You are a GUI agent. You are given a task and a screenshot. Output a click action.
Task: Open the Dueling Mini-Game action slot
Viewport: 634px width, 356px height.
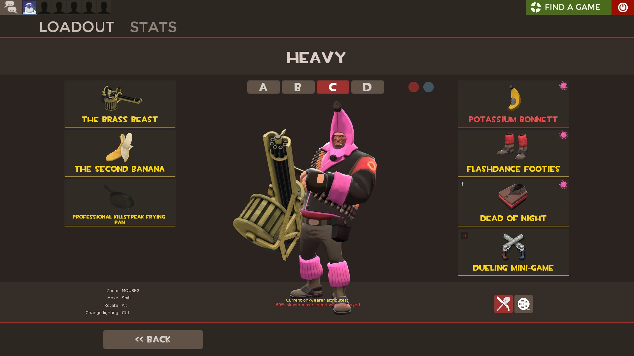click(513, 252)
